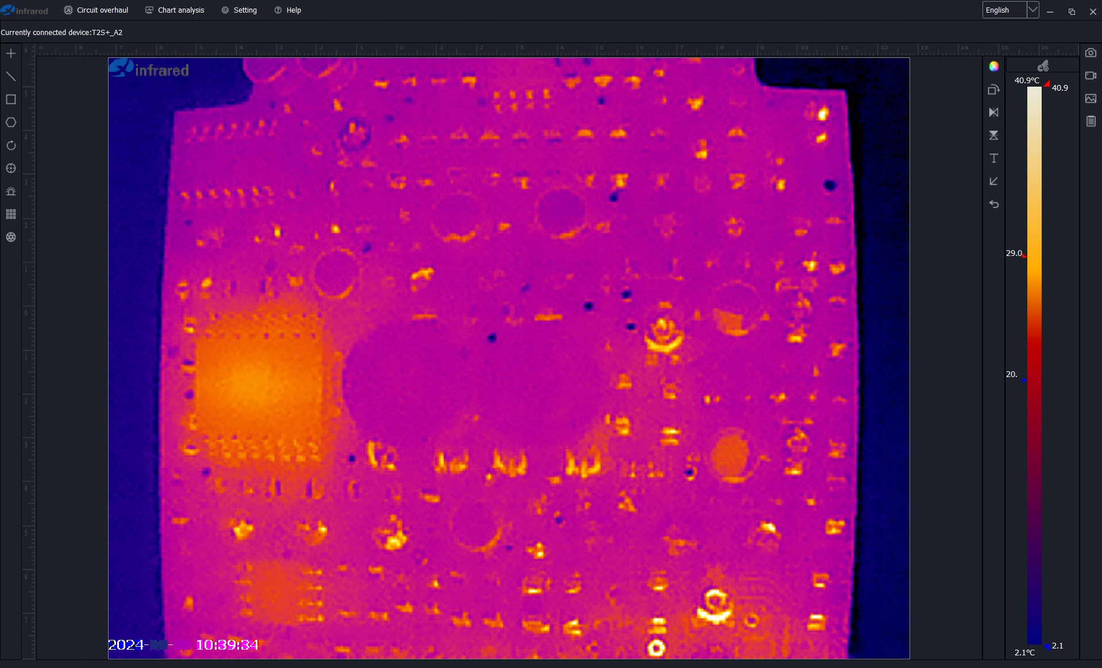Viewport: 1102px width, 668px height.
Task: Open the temperature alarm siren icon
Action: point(11,192)
